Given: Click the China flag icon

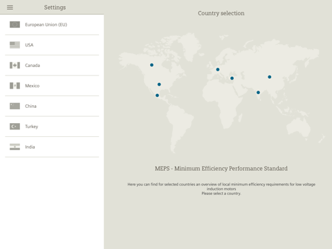Looking at the screenshot, I should (x=15, y=106).
